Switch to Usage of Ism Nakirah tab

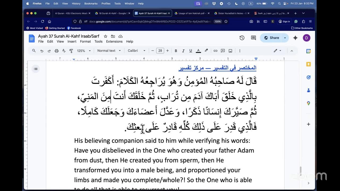[192, 13]
